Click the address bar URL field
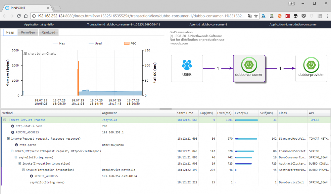Image resolution: width=331 pixels, height=194 pixels. tap(140, 16)
